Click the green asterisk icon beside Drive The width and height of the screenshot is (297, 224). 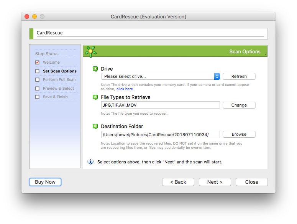[95, 69]
